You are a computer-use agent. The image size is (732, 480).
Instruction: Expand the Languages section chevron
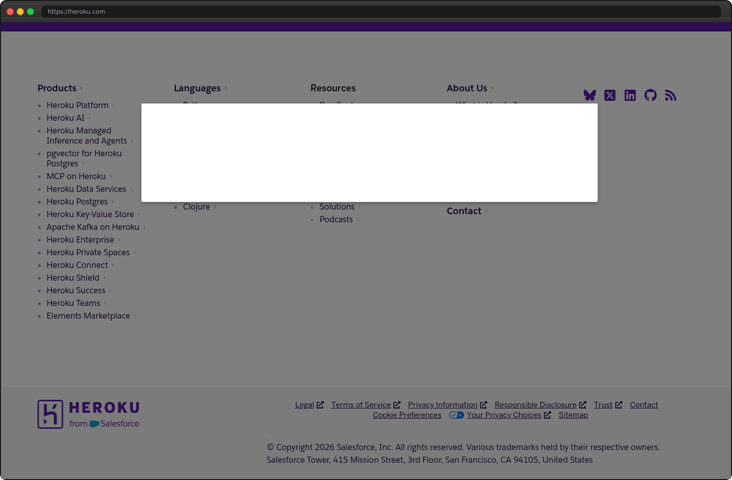[225, 88]
